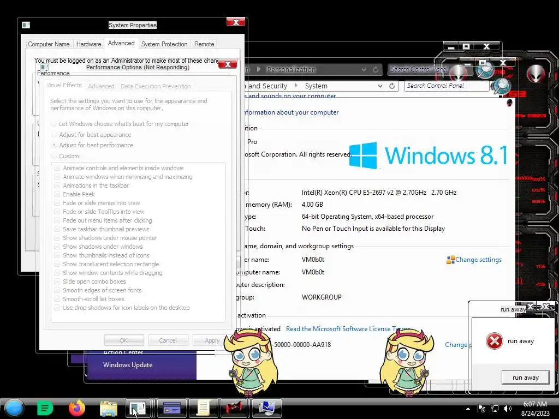Open the network status tray icon
The image size is (559, 419).
coord(495,409)
